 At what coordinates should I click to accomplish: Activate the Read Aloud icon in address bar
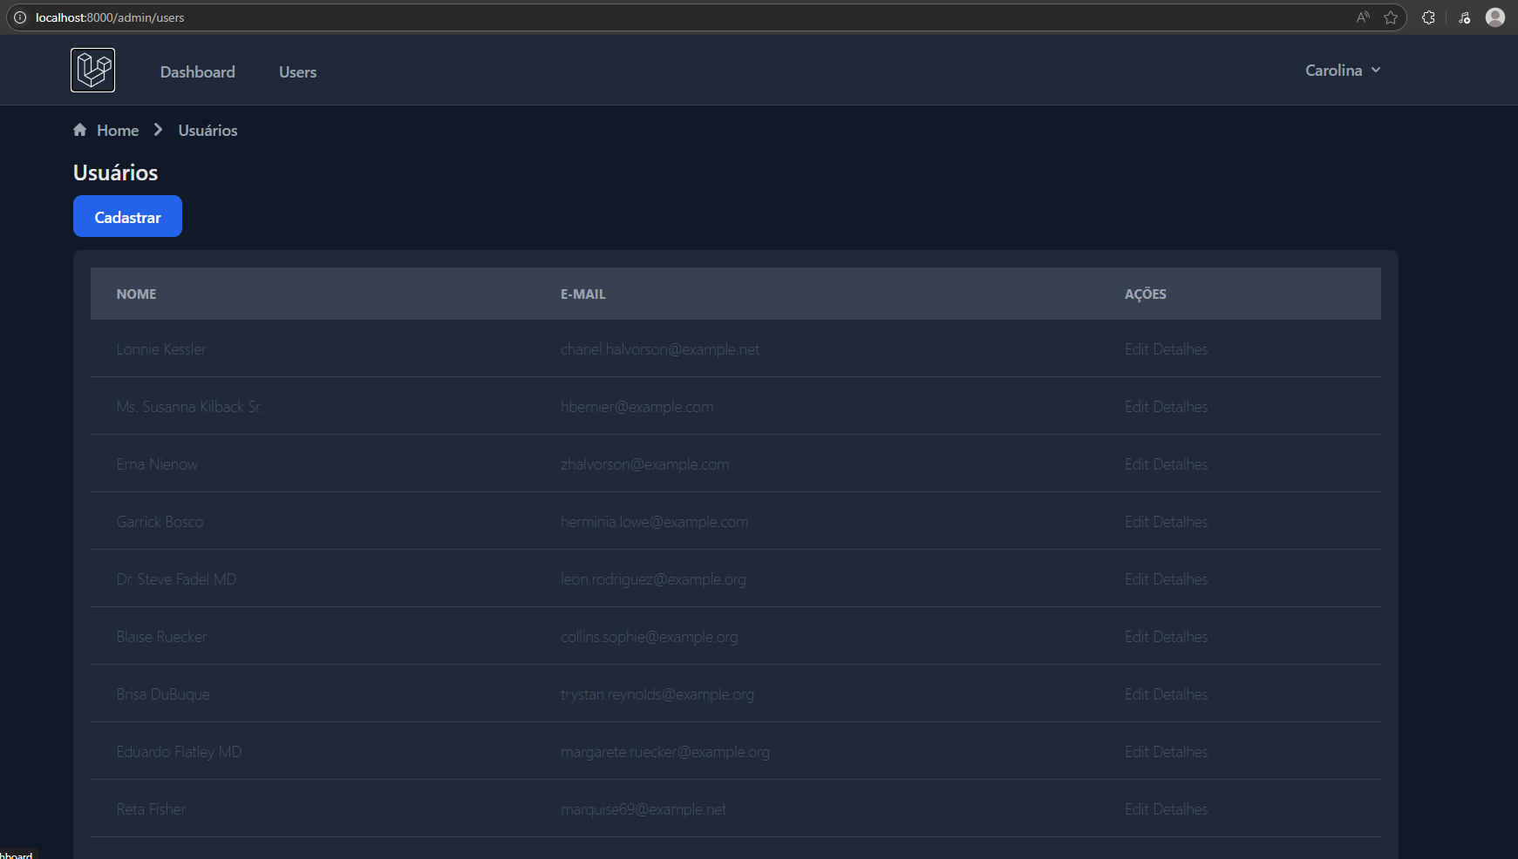[1361, 17]
